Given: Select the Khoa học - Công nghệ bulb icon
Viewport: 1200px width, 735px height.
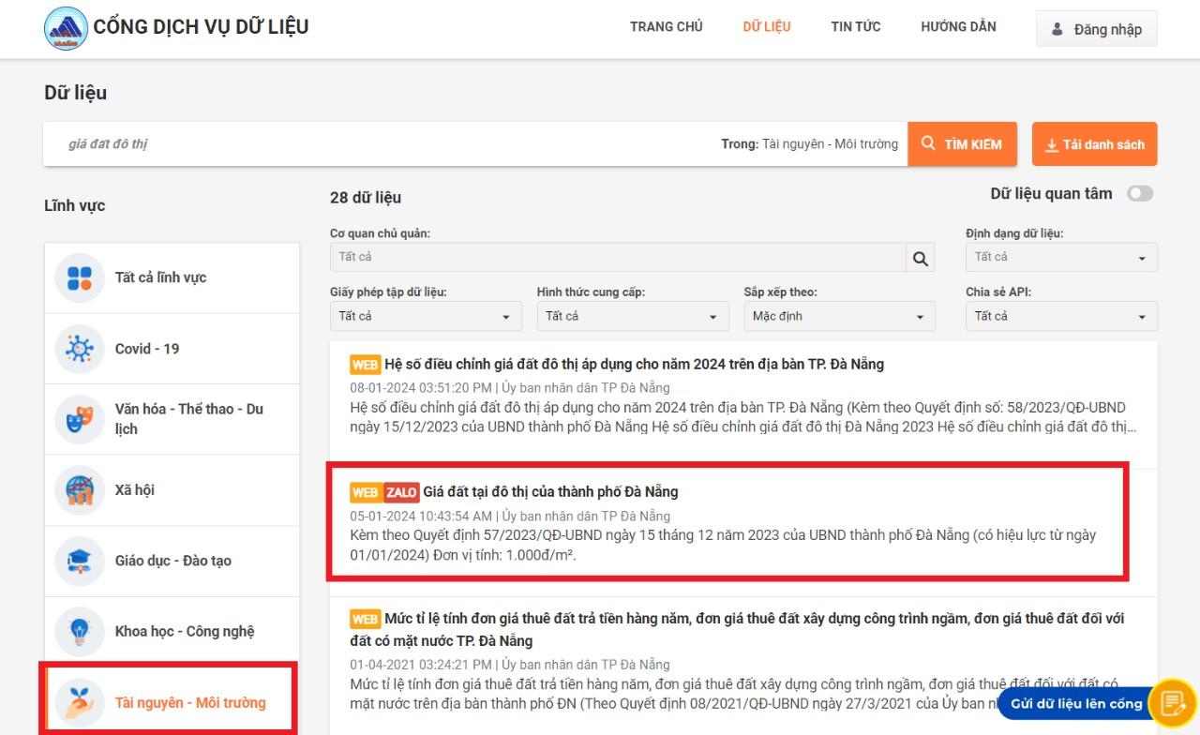Looking at the screenshot, I should (x=80, y=631).
